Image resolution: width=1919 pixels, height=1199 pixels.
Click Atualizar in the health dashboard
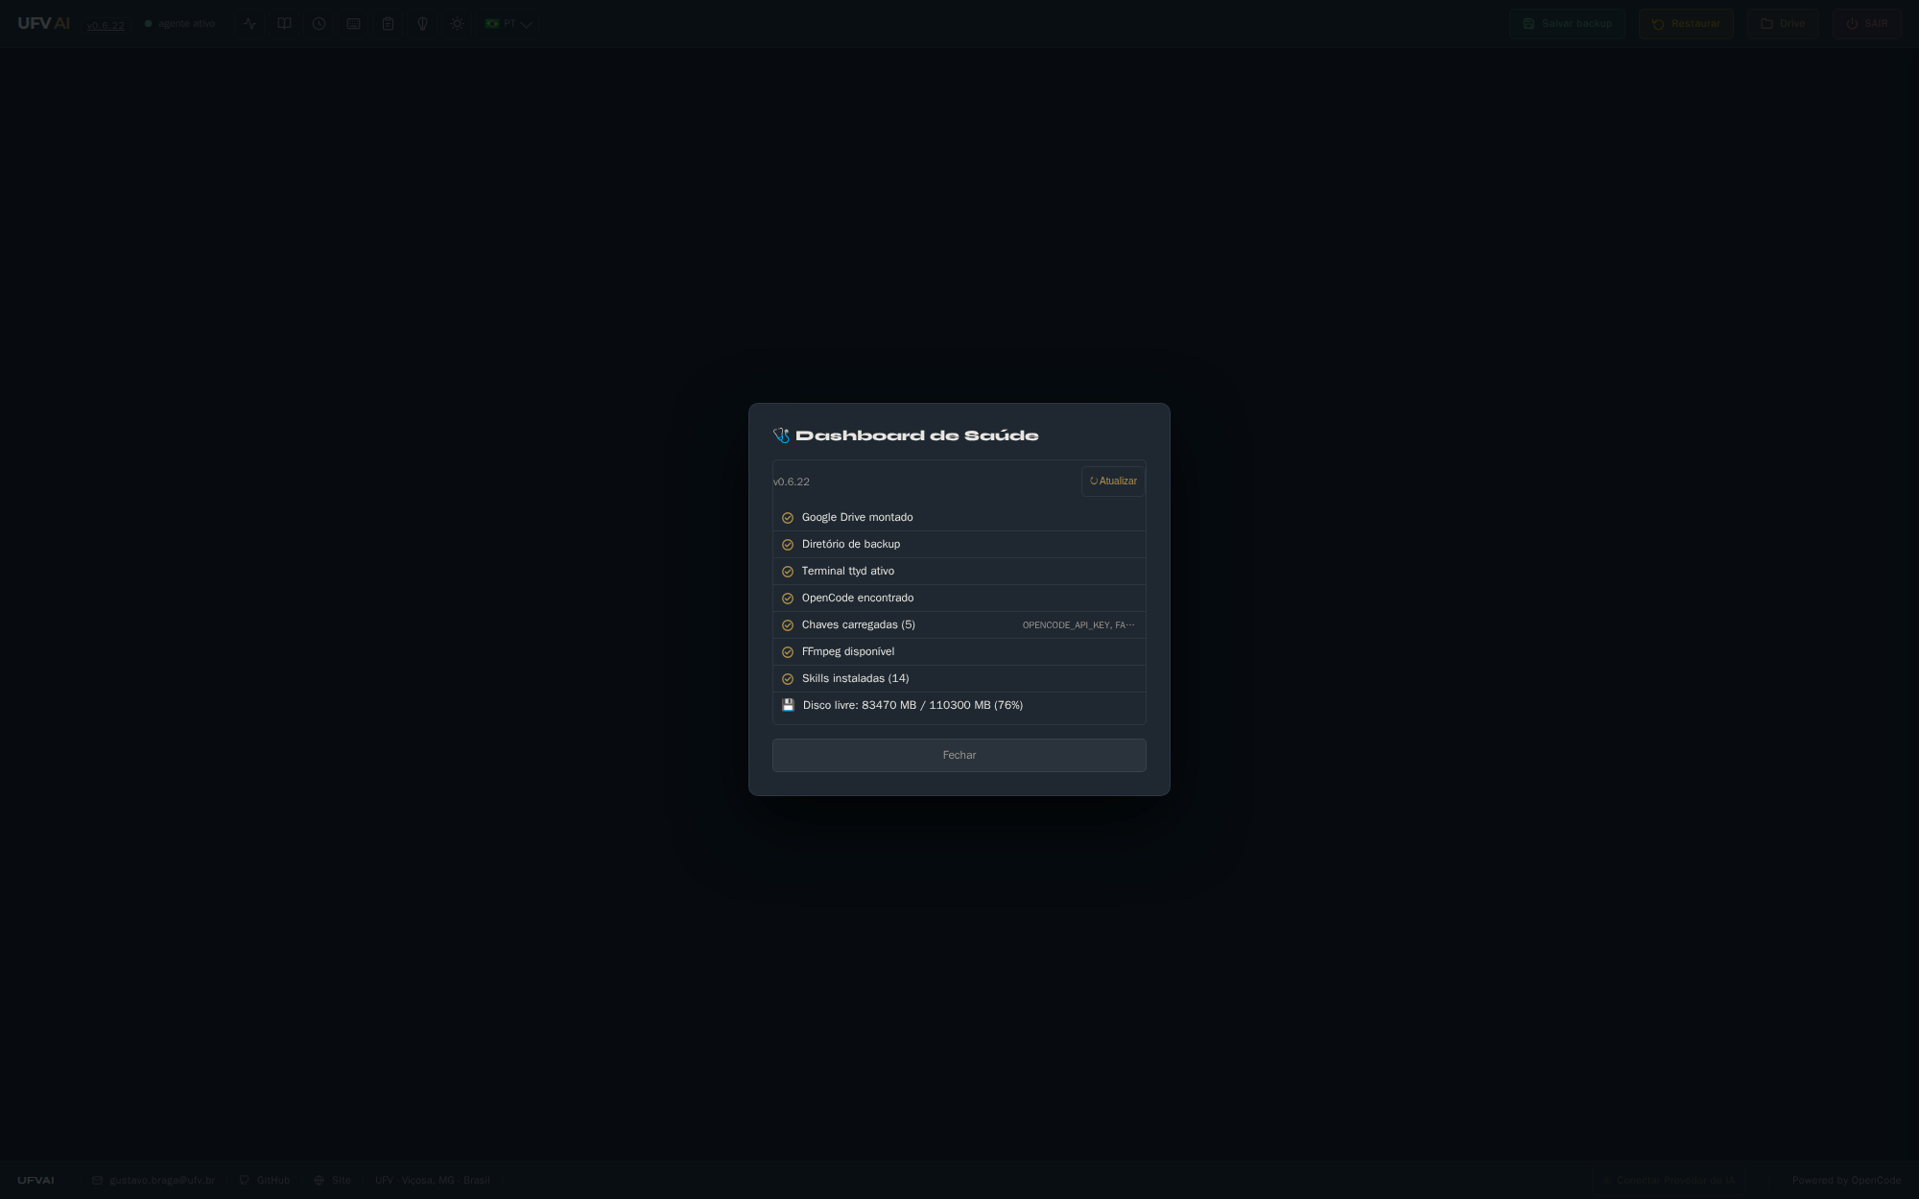pyautogui.click(x=1113, y=482)
